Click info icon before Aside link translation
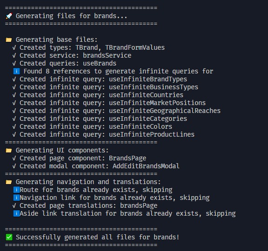 pyautogui.click(x=17, y=213)
